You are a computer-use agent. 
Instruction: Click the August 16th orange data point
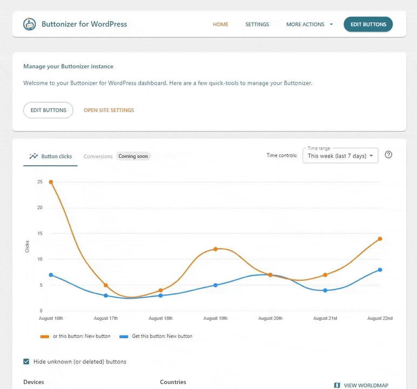(x=51, y=182)
